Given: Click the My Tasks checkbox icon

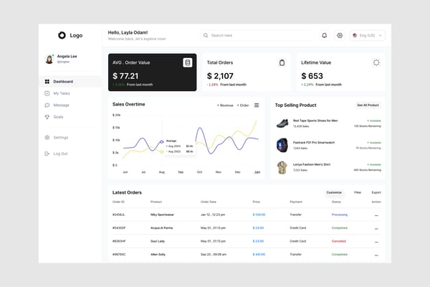Looking at the screenshot, I should pyautogui.click(x=47, y=93).
